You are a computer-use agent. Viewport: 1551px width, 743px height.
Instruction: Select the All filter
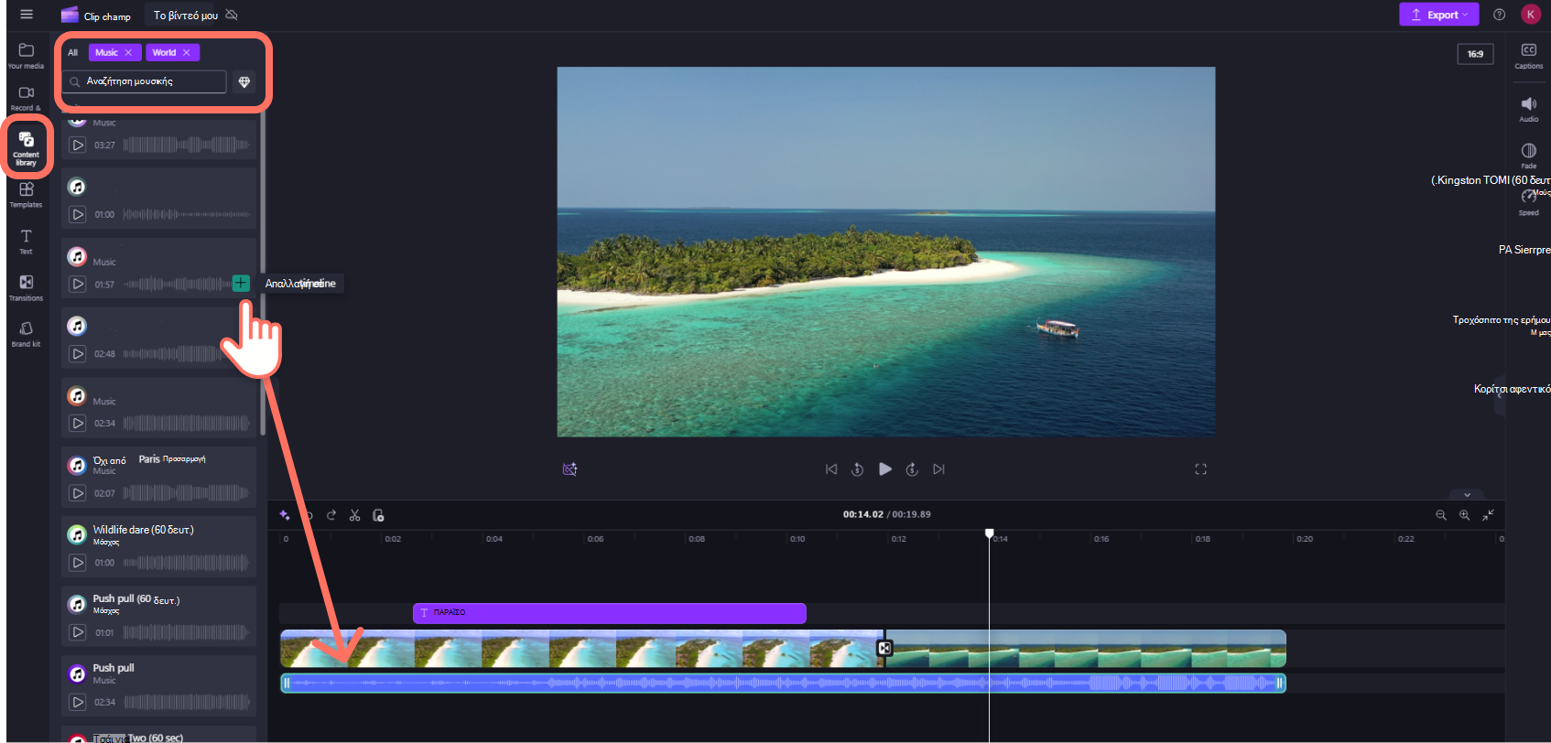click(x=73, y=53)
